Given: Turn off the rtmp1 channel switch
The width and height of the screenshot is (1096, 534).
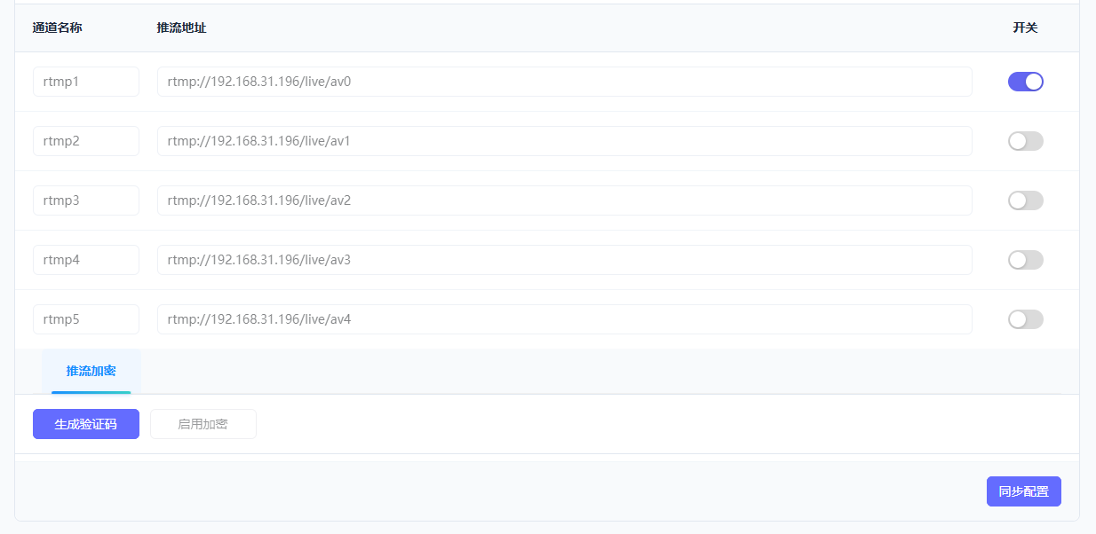Looking at the screenshot, I should (x=1025, y=82).
